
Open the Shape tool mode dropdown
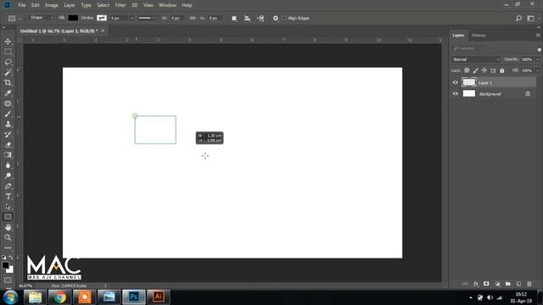[x=41, y=18]
